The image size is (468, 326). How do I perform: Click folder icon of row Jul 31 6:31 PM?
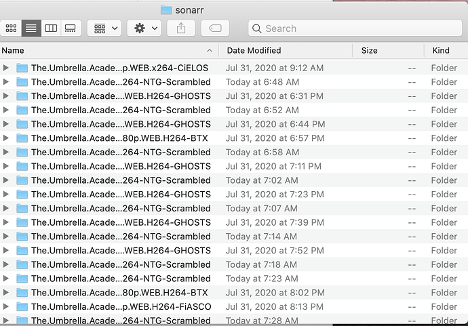(x=22, y=96)
